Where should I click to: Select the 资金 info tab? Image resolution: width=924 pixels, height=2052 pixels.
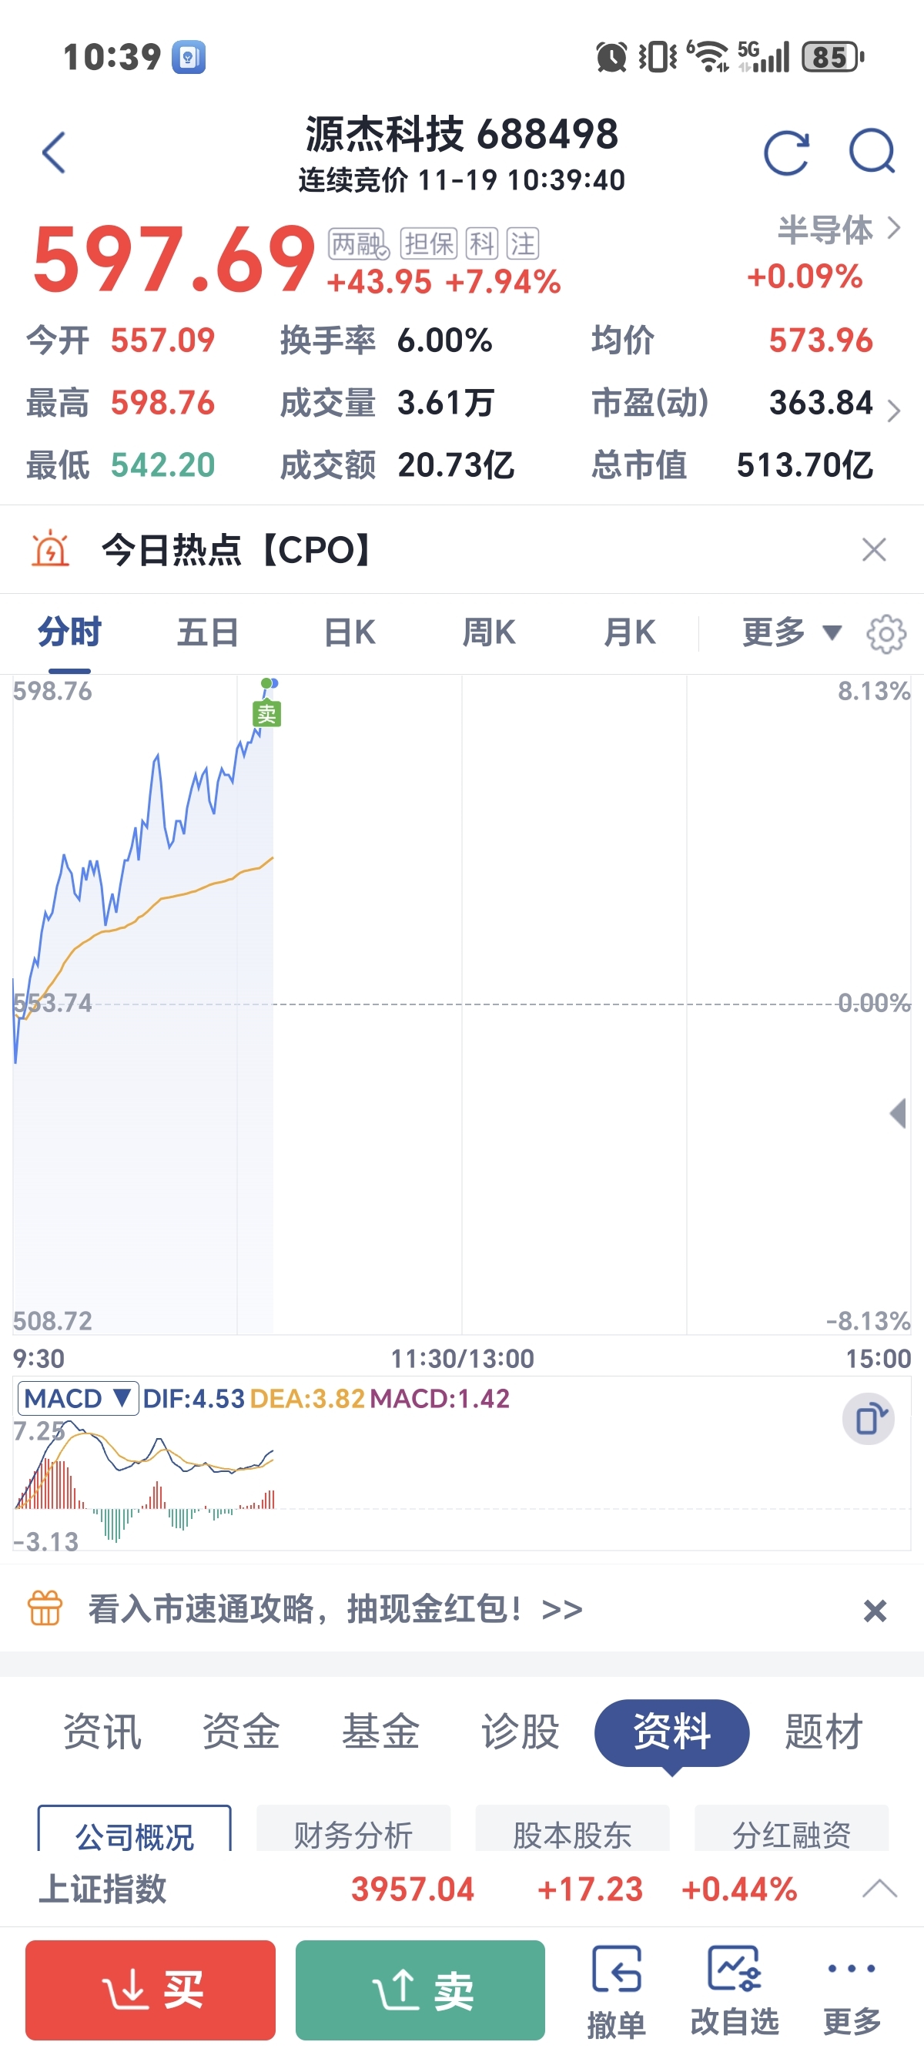[240, 1732]
